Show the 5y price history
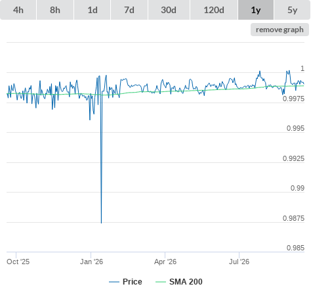This screenshot has width=311, height=299. (292, 10)
